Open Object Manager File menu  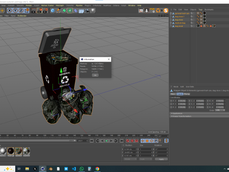pyautogui.click(x=175, y=10)
